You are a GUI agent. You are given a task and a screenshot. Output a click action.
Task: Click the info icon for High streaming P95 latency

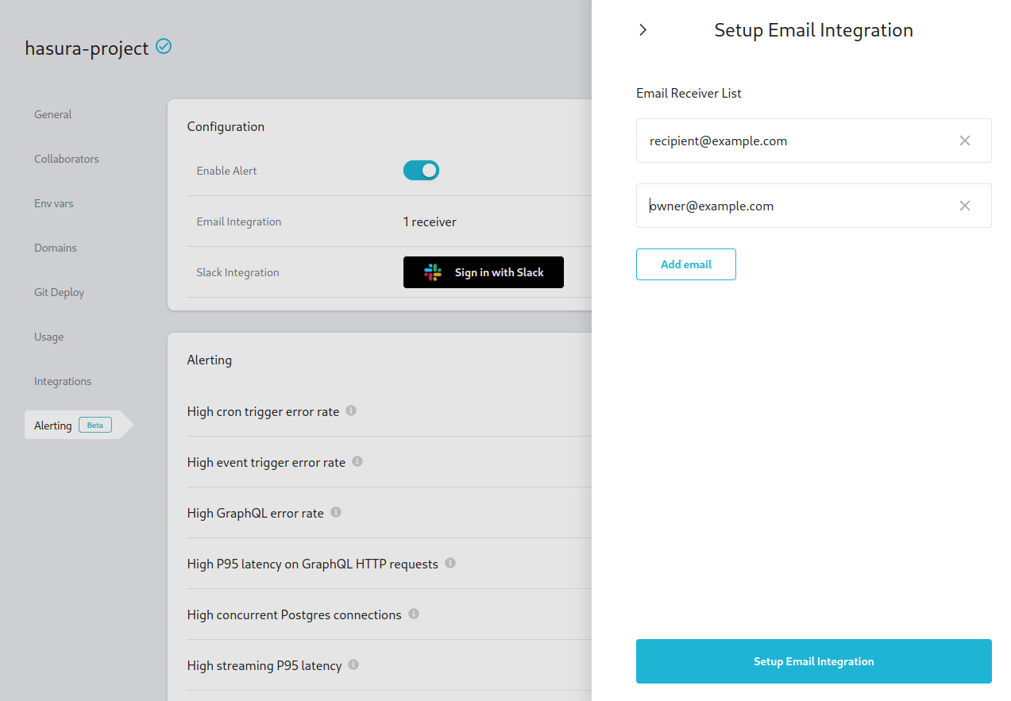355,665
